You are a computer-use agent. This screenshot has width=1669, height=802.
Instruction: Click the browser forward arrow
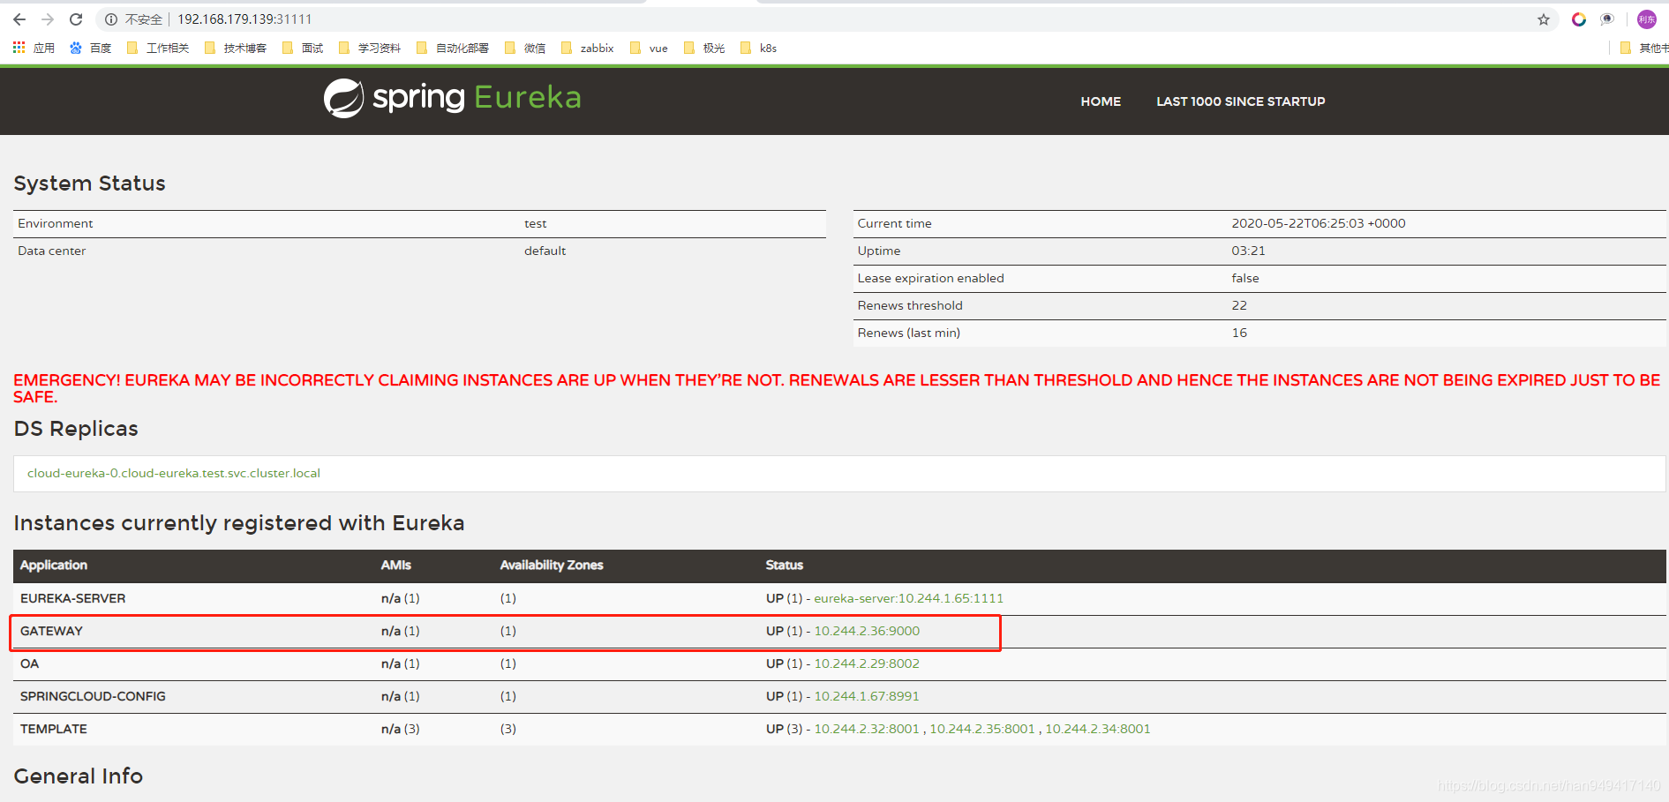[48, 19]
